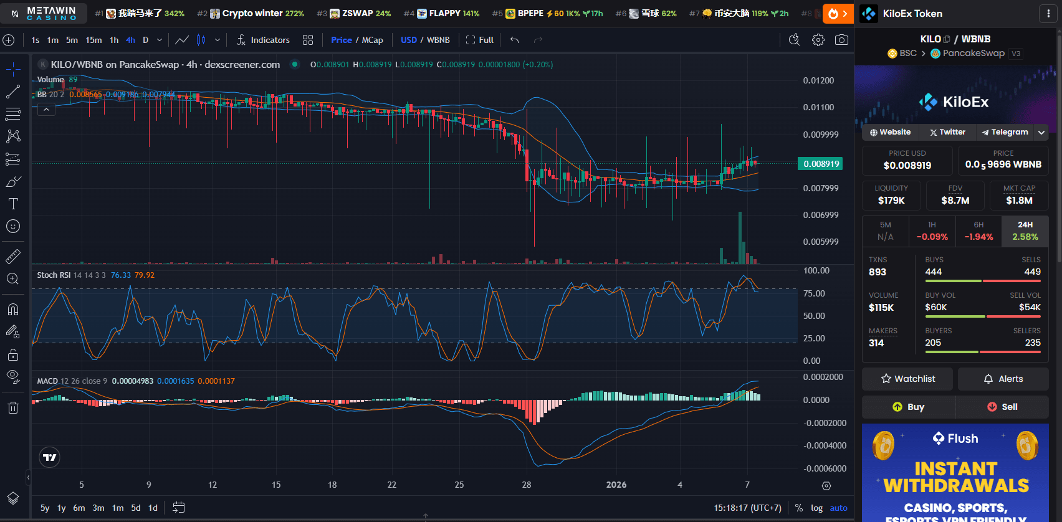
Task: Open the indicator templates grid
Action: [x=308, y=40]
